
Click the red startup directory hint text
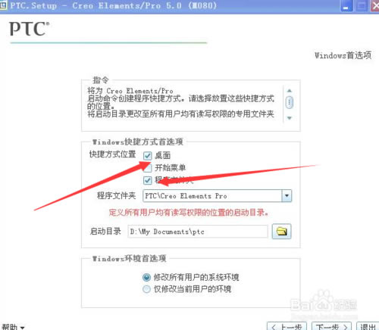(x=189, y=213)
